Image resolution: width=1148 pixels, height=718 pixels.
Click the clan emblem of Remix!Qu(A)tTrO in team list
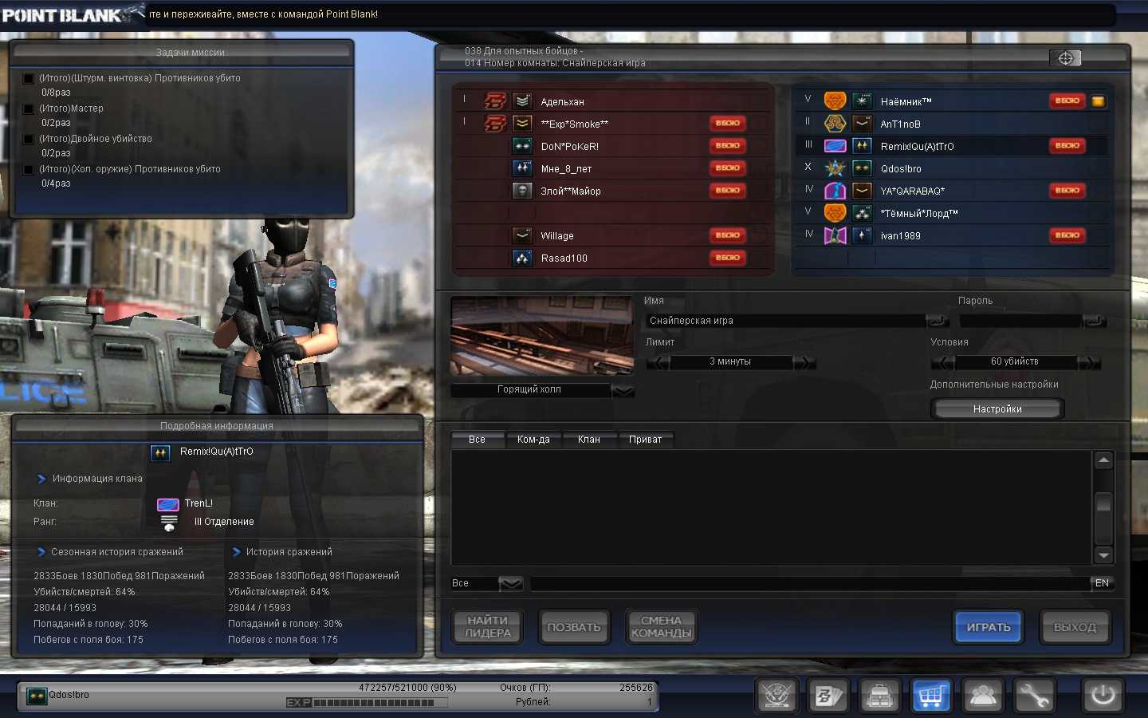click(835, 146)
